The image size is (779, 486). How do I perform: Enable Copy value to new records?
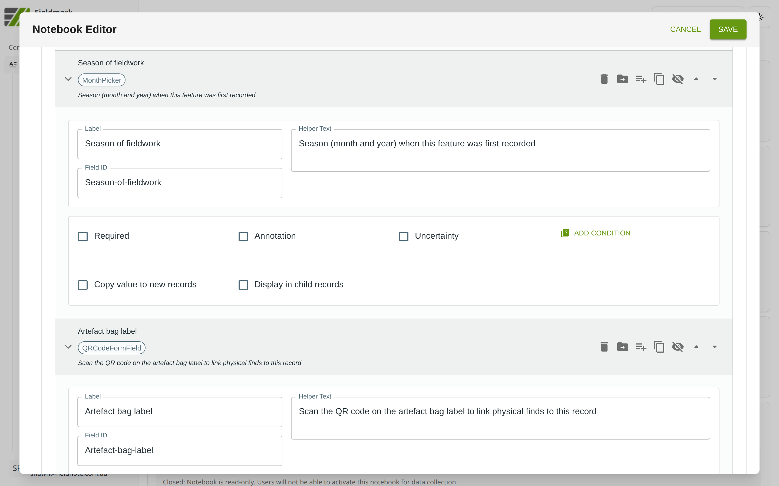[83, 285]
